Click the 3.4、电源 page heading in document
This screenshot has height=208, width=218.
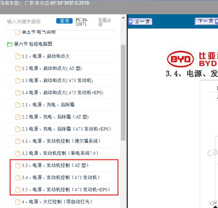click(x=192, y=73)
